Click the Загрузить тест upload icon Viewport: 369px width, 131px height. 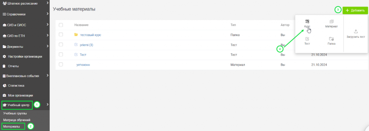pos(356,31)
